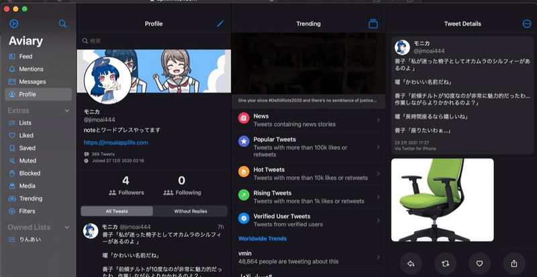The image size is (537, 277).
Task: Click the star Popular Tweets icon
Action: point(244,141)
